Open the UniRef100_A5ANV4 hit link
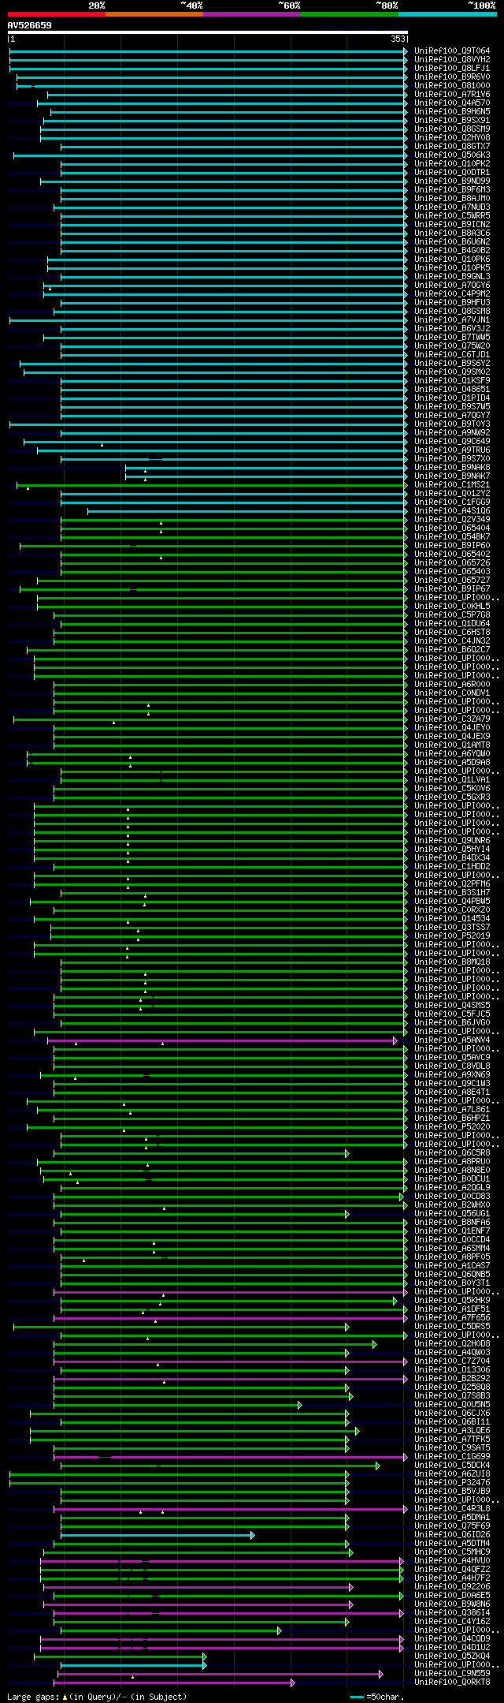Screen dimensions: 504x1703 pyautogui.click(x=452, y=1040)
